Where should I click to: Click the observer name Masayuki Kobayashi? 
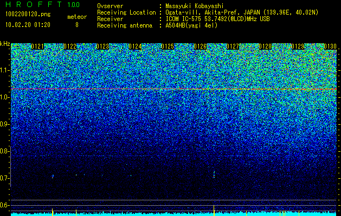click(195, 6)
